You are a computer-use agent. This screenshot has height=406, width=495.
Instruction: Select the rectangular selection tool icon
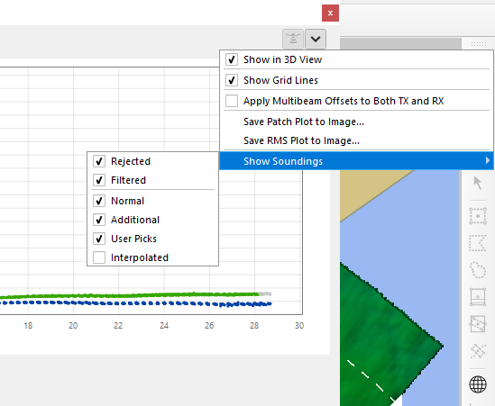click(x=478, y=216)
